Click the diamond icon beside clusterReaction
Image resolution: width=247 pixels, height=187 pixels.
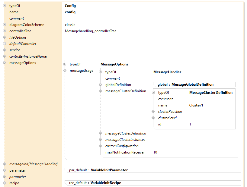(153, 112)
